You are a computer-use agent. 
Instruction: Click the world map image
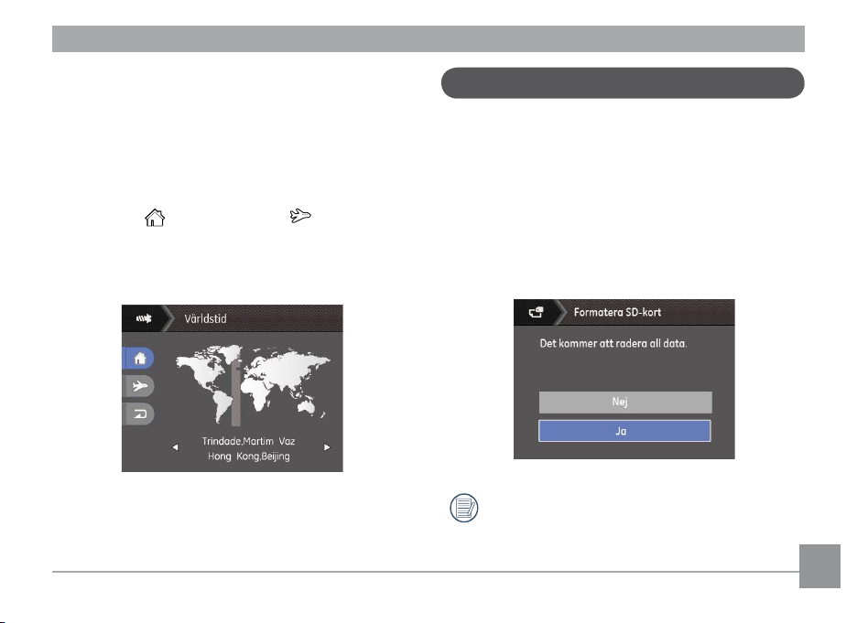pos(253,384)
